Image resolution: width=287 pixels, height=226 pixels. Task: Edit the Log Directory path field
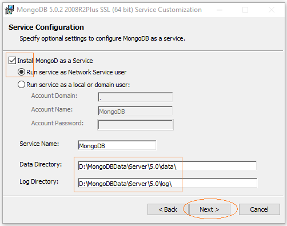[x=168, y=183]
